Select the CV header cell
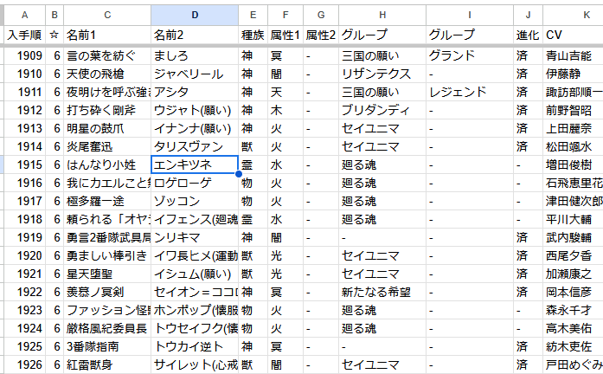The height and width of the screenshot is (374, 603). click(571, 35)
